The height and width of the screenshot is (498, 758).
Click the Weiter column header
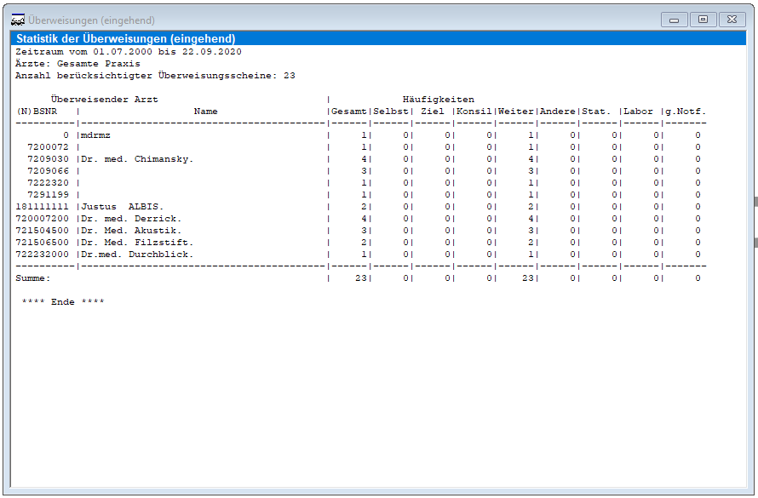(516, 112)
